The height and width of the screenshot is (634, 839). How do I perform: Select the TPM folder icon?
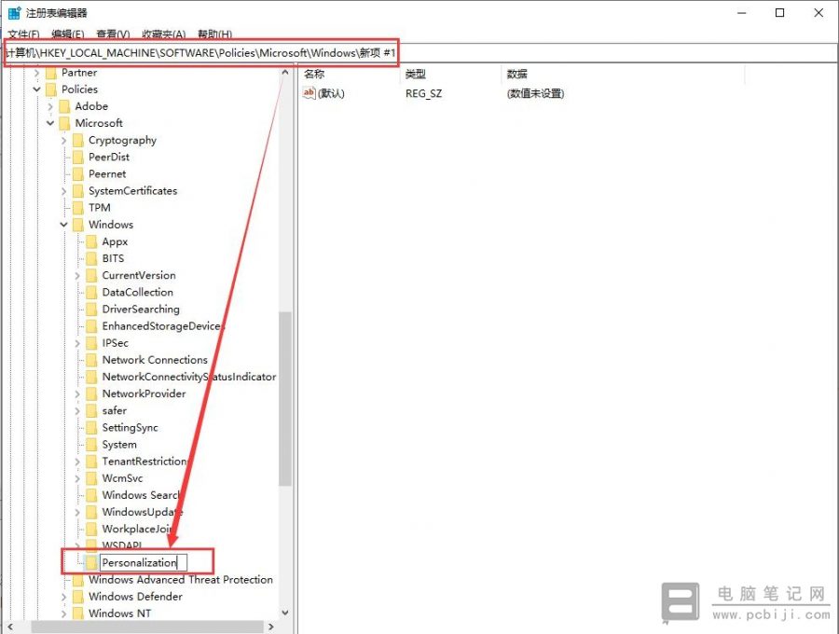pos(78,208)
